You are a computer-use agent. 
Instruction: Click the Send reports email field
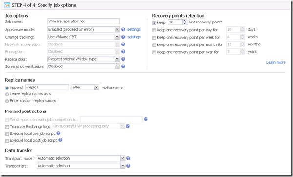click(x=111, y=119)
